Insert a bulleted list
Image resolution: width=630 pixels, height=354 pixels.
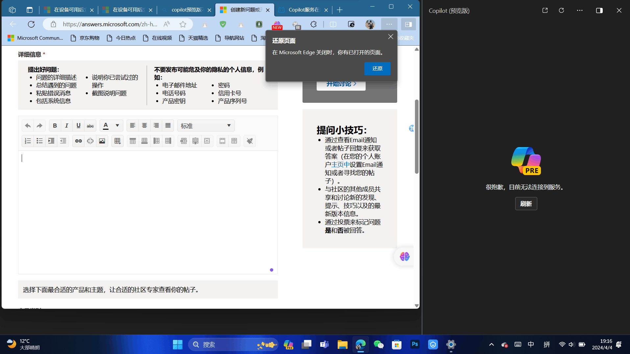click(39, 141)
